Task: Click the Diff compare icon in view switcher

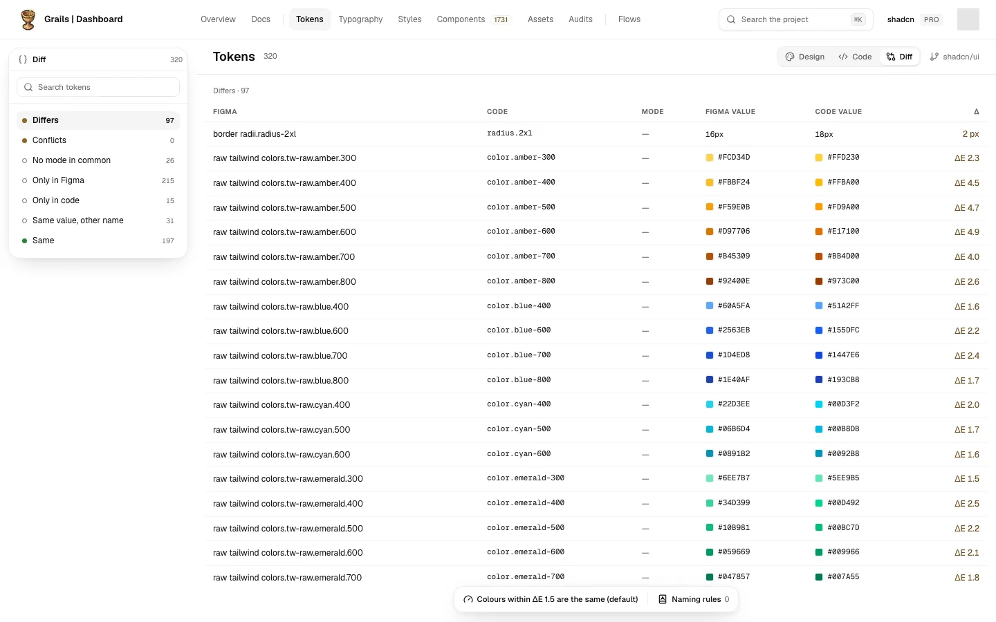Action: pyautogui.click(x=891, y=57)
